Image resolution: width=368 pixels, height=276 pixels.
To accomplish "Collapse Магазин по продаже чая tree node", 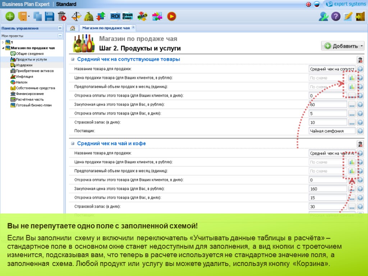I will point(3,48).
